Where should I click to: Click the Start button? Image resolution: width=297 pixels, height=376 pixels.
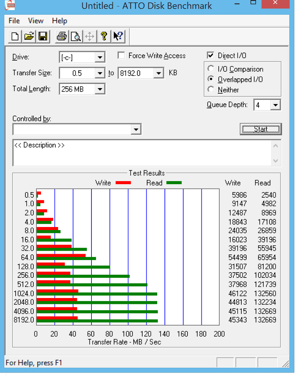[x=260, y=129]
